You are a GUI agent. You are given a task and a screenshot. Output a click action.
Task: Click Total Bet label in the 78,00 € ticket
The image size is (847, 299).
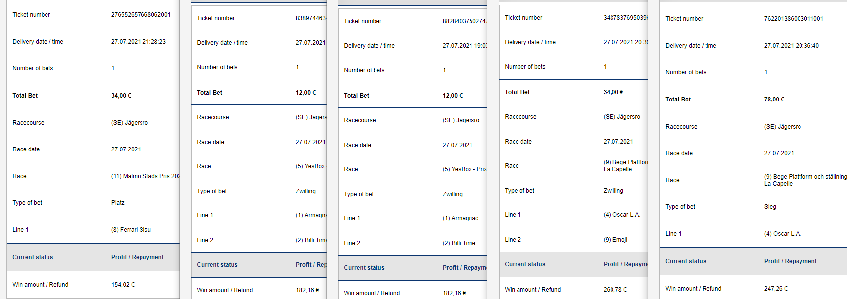[x=678, y=100]
